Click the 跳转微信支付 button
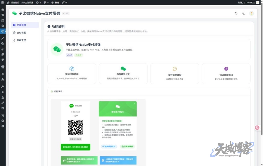 coord(109,146)
